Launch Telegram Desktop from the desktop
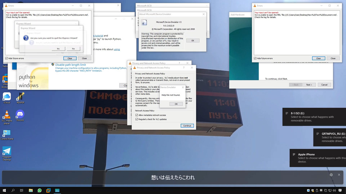Viewport: 346px width, 194px height. [6, 153]
